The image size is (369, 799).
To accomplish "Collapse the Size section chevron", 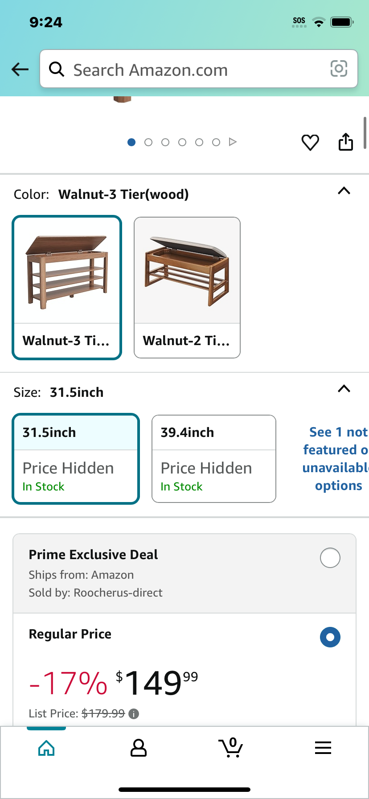I will pyautogui.click(x=344, y=389).
